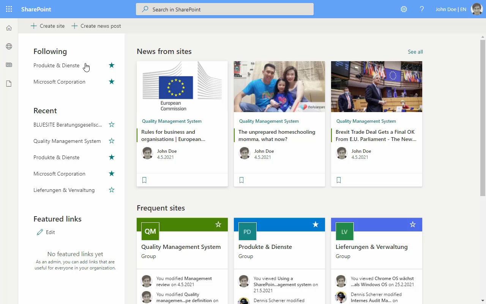Toggle Produkte & Dienste star in Recent list

coord(112,157)
